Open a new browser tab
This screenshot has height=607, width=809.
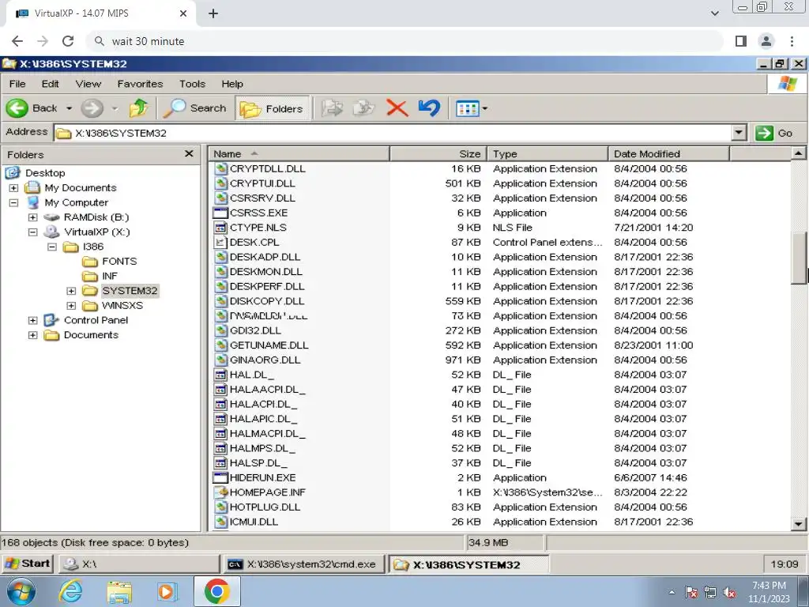click(213, 13)
